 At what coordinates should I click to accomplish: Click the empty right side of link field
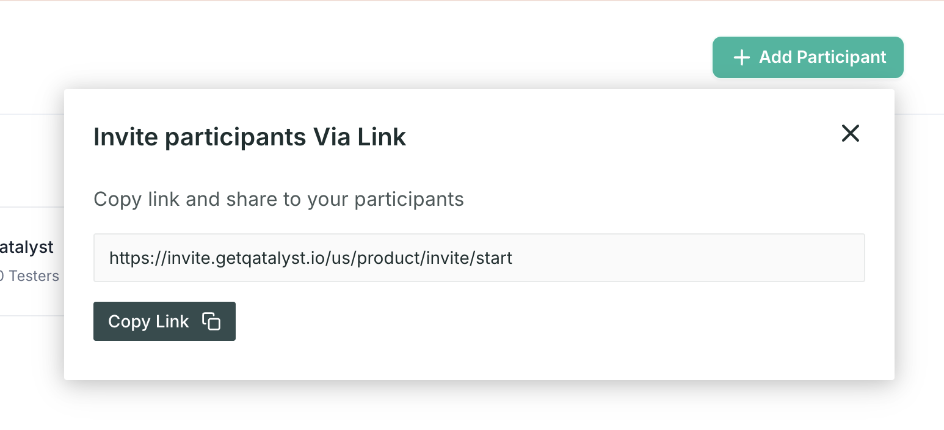tap(689, 258)
